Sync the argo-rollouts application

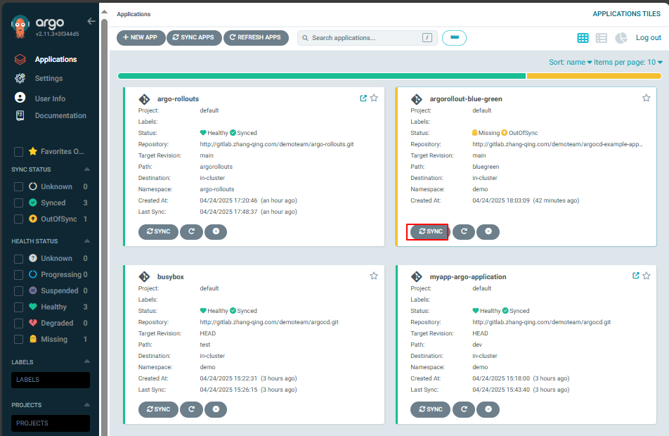point(158,231)
